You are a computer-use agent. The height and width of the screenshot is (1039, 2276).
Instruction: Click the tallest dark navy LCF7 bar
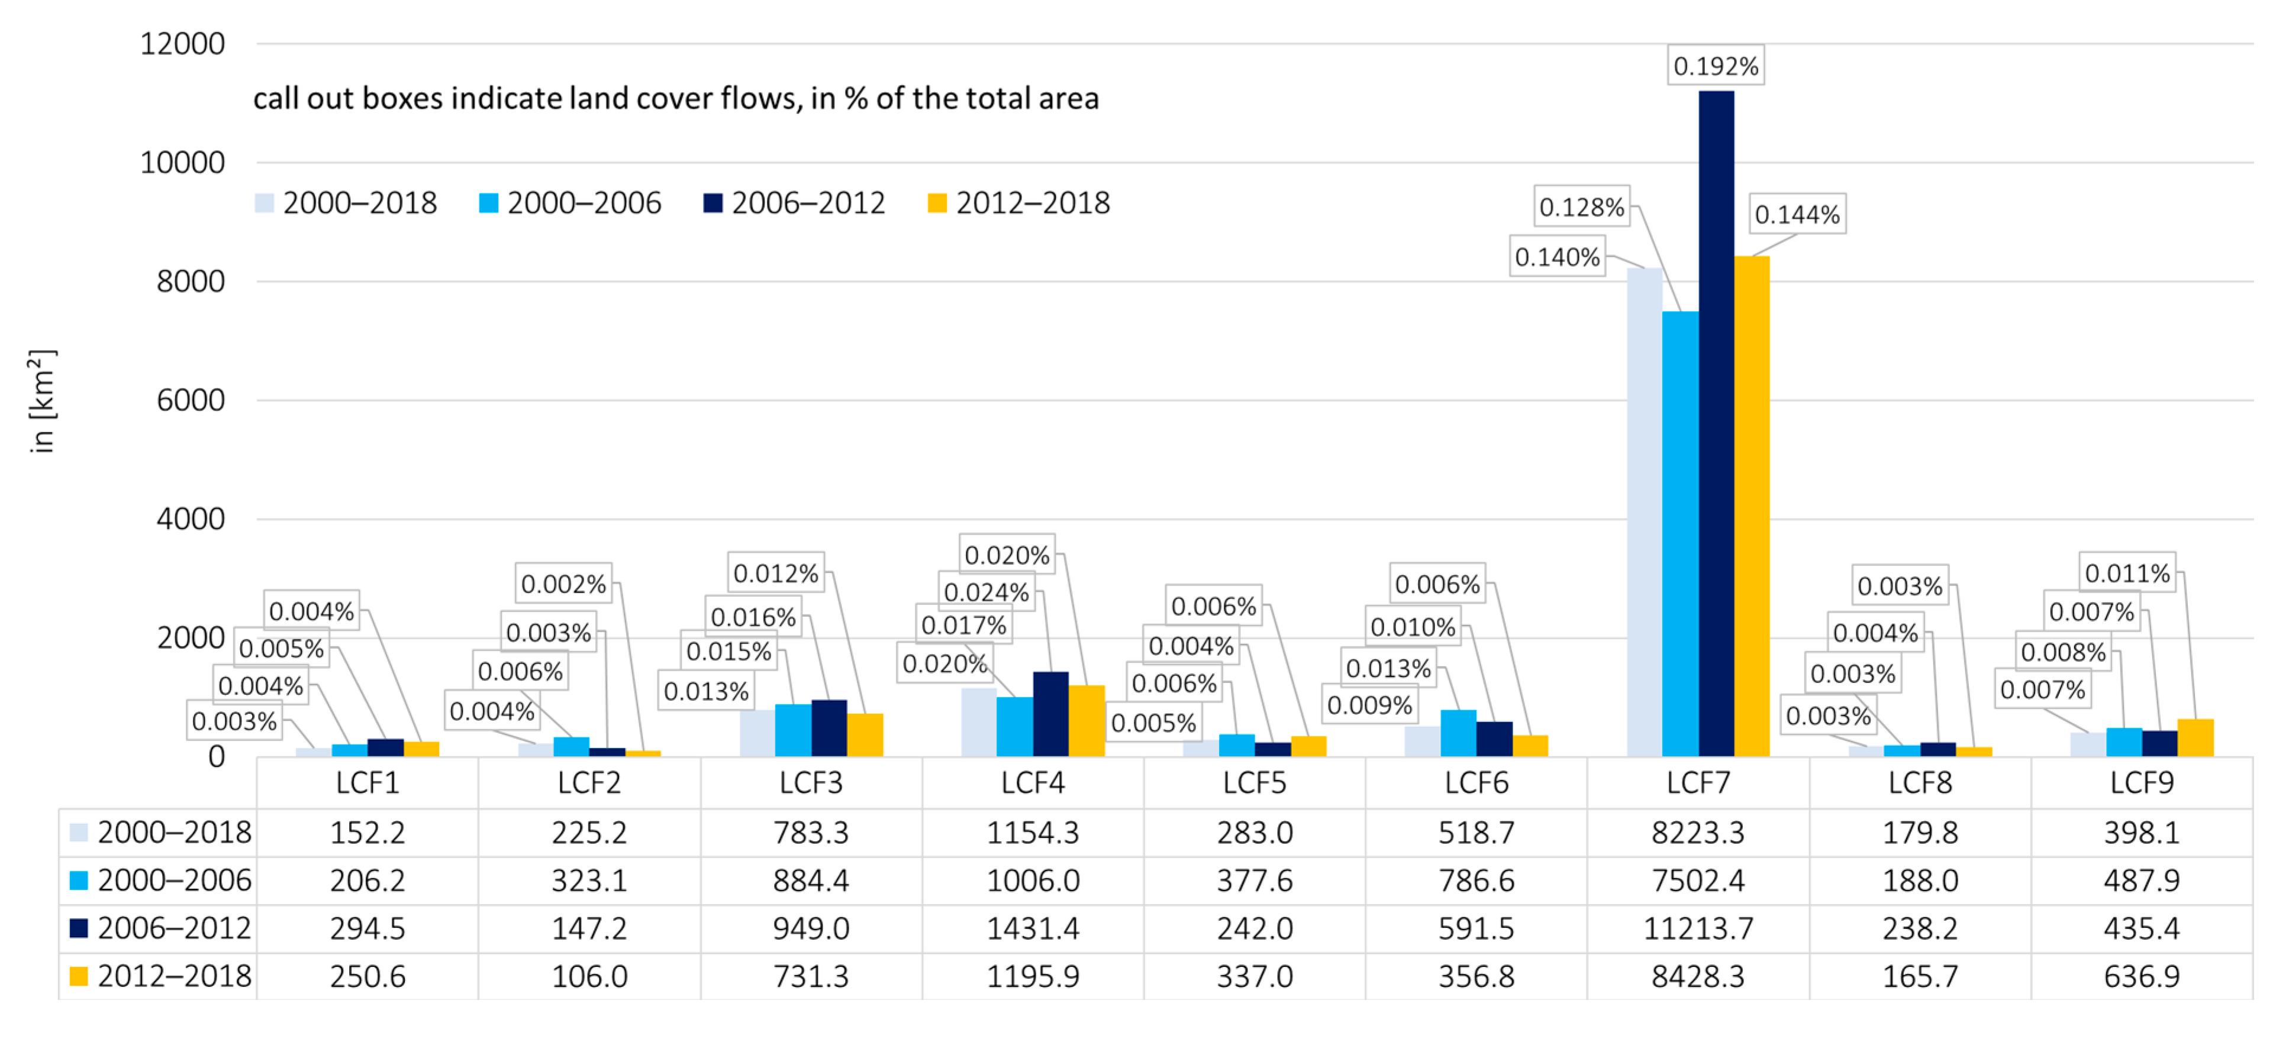point(1716,424)
